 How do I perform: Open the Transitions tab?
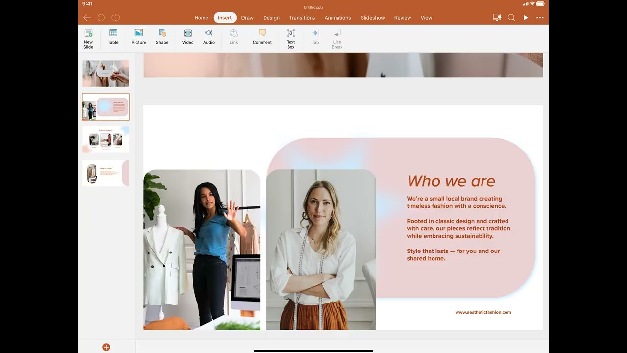pyautogui.click(x=302, y=18)
